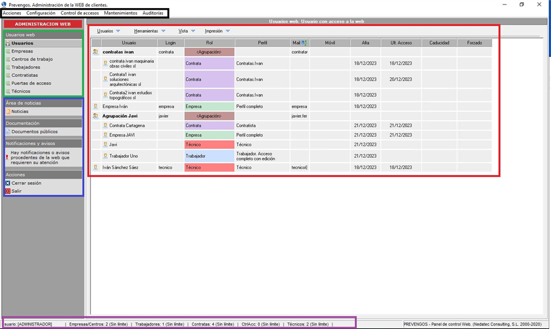This screenshot has width=551, height=329.
Task: Click the Cerrar sesión X icon
Action: click(x=8, y=183)
